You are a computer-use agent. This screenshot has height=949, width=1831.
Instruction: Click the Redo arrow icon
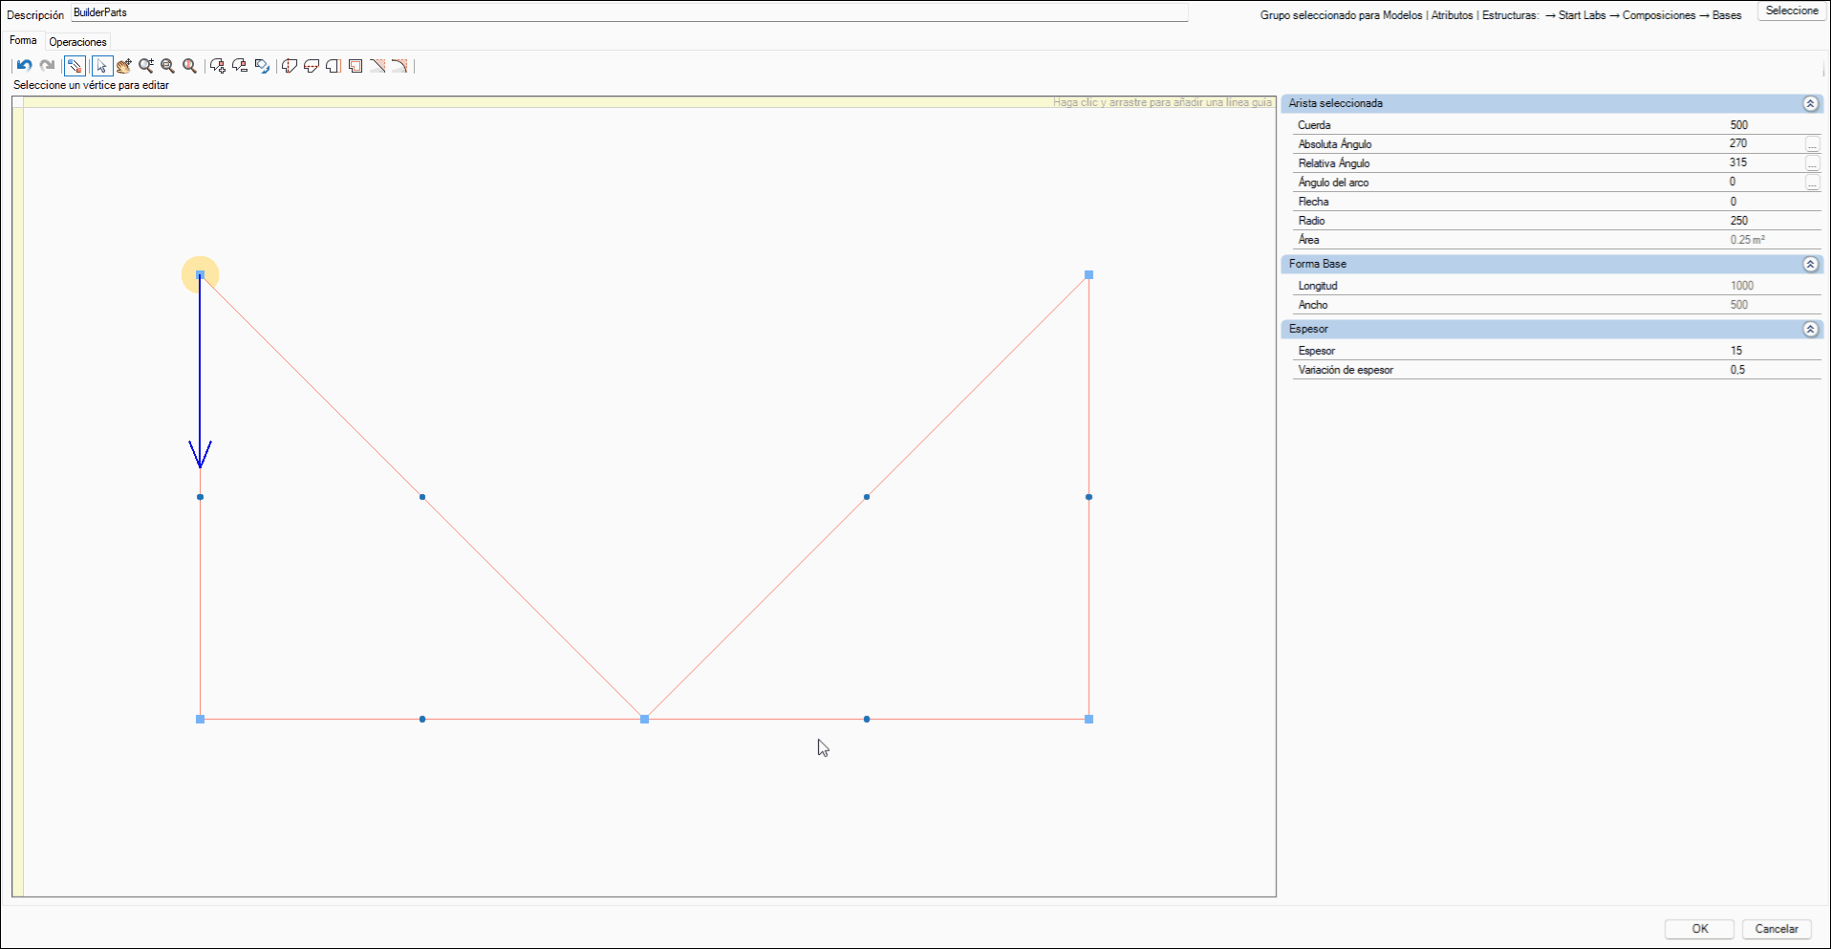click(47, 66)
